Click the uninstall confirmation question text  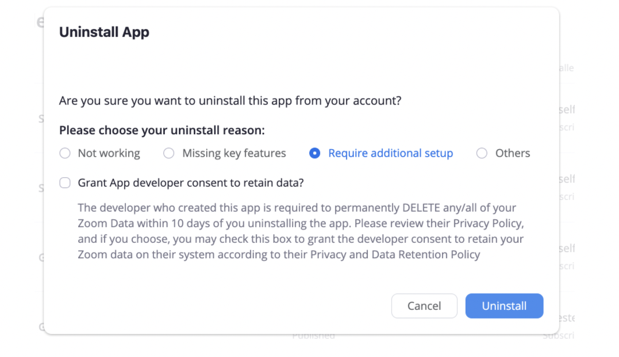[x=230, y=100]
